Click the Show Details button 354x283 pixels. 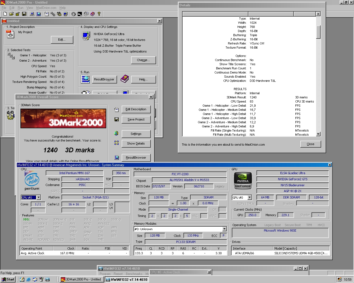[136, 143]
